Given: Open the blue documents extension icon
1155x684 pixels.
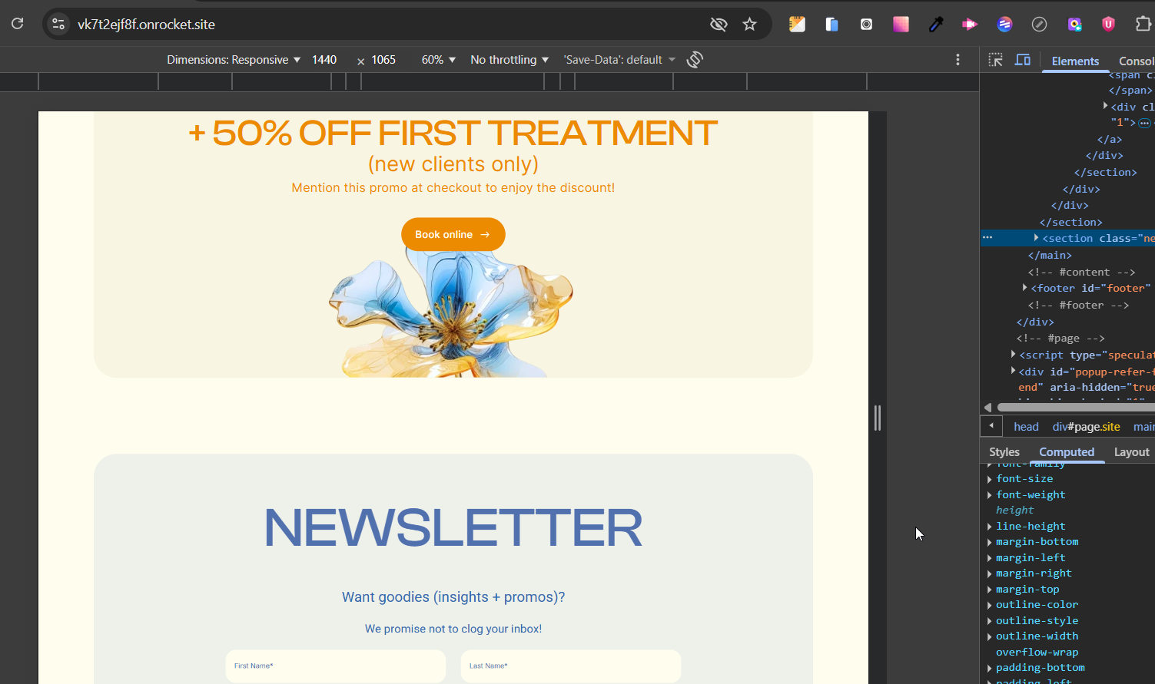Looking at the screenshot, I should click(832, 25).
